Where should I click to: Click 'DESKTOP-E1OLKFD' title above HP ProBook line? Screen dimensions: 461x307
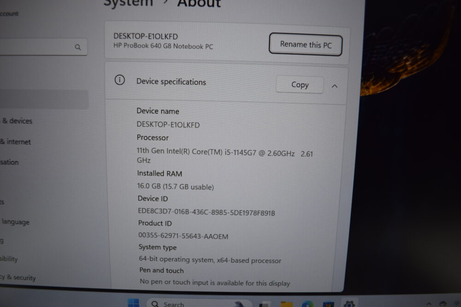coord(146,36)
